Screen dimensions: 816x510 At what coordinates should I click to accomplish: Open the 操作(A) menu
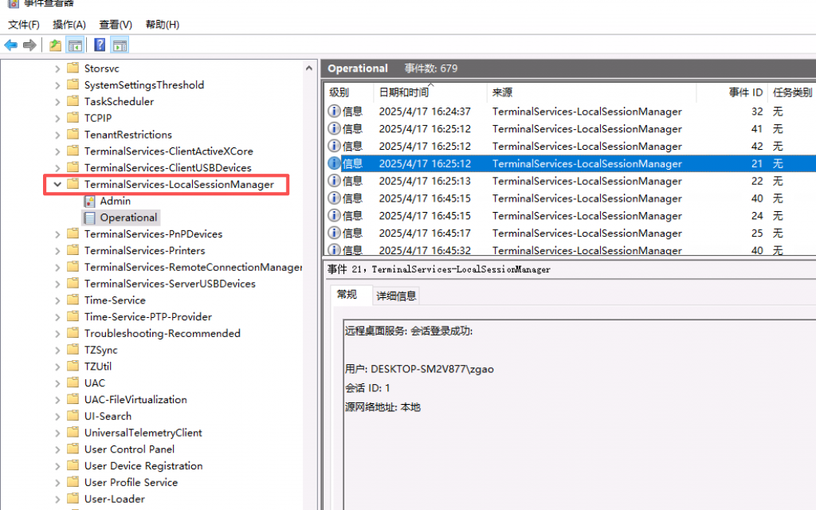(69, 25)
